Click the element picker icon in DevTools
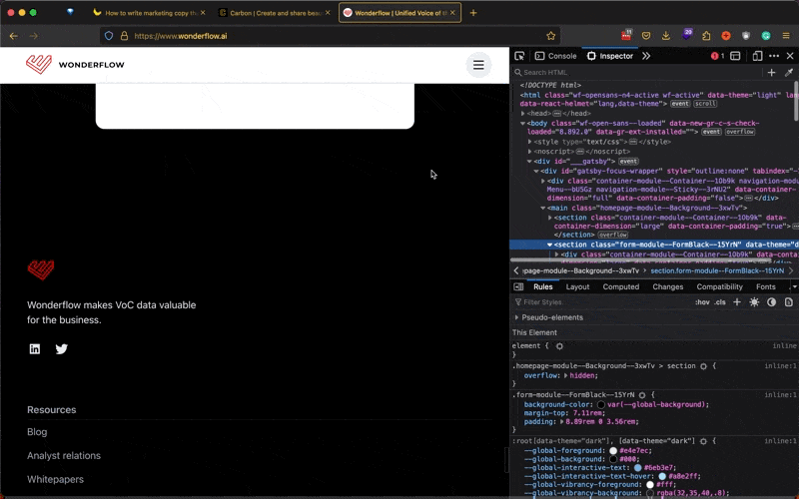799x499 pixels. (x=519, y=56)
